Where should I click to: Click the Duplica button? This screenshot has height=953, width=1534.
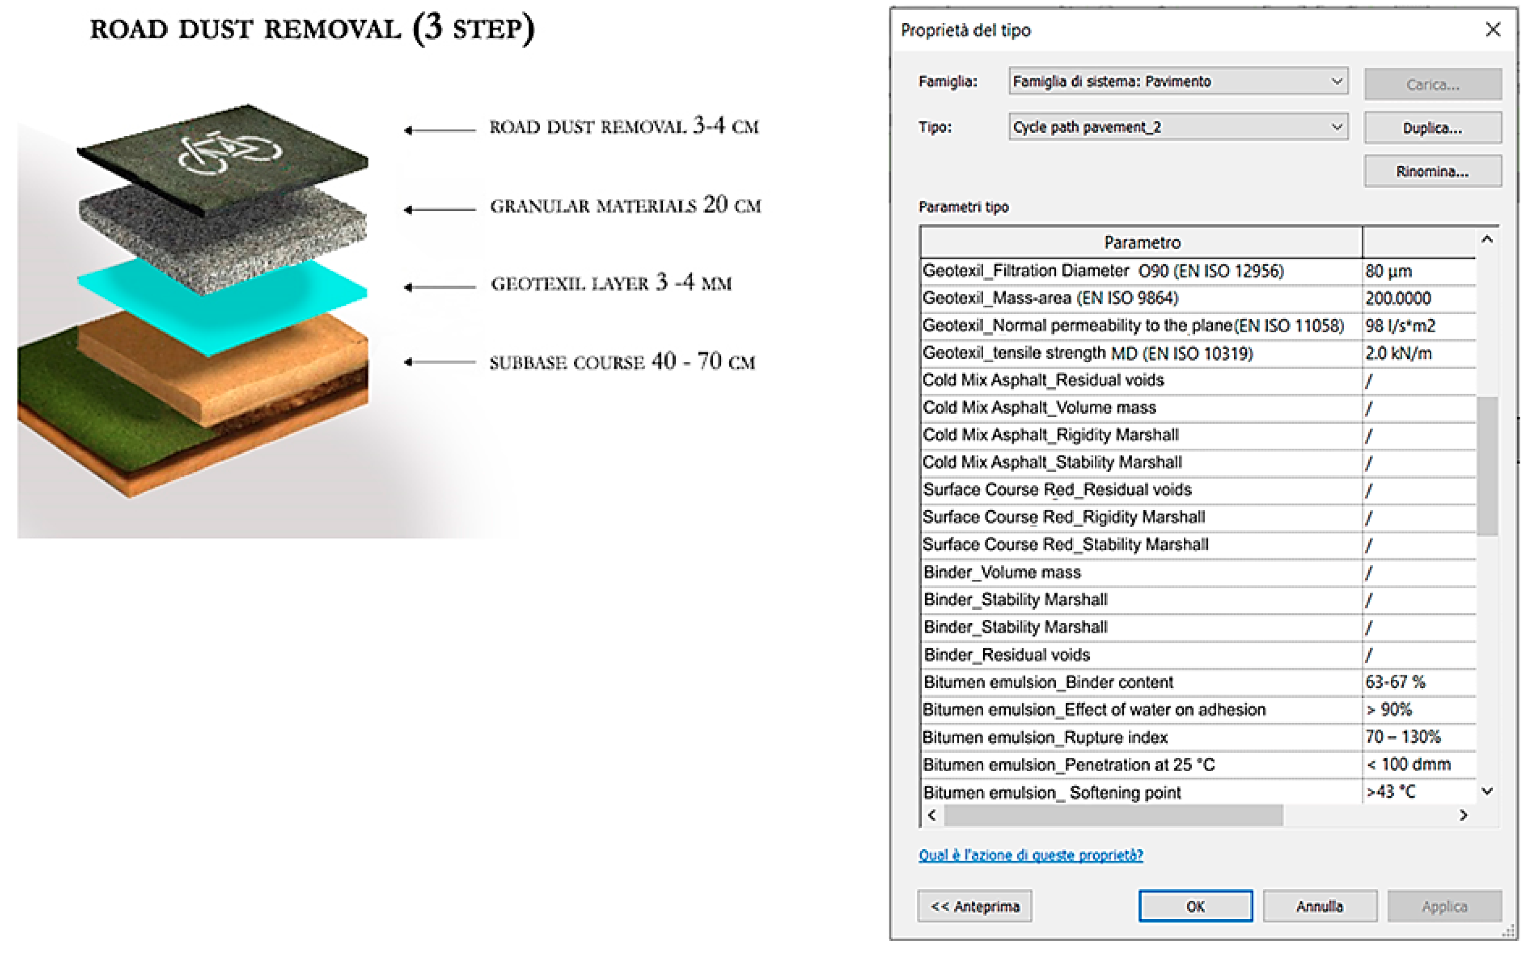[x=1432, y=128]
